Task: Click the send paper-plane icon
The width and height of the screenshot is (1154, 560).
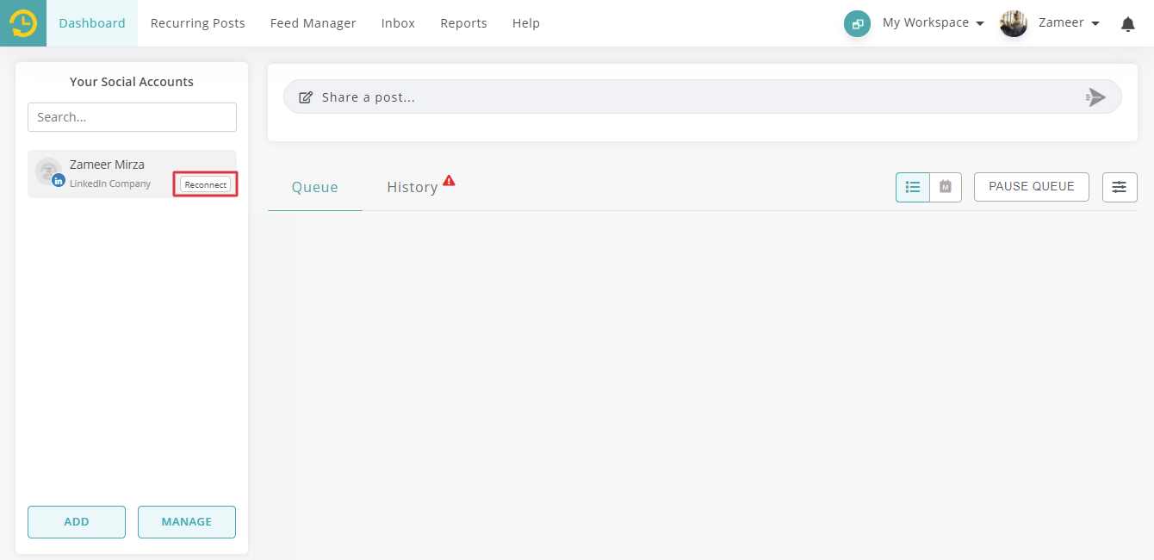Action: [1095, 97]
